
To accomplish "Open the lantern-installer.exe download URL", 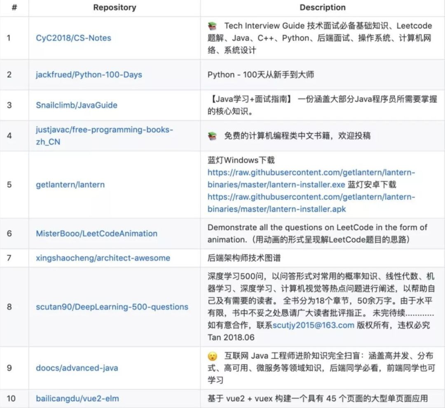I will point(311,179).
